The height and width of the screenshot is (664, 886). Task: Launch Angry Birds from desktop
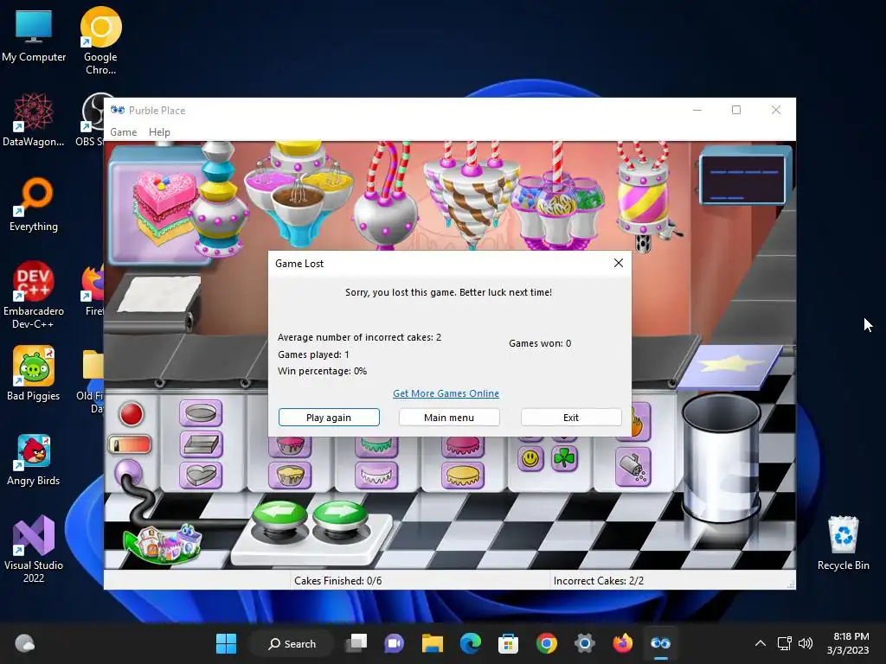(x=34, y=460)
